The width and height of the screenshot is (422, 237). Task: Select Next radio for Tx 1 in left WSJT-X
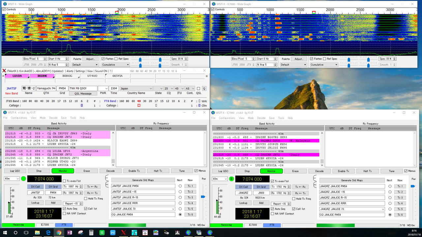180,186
